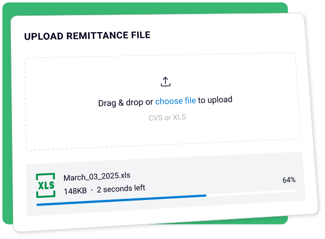Click the Upload Remittance File heading

coord(87,36)
